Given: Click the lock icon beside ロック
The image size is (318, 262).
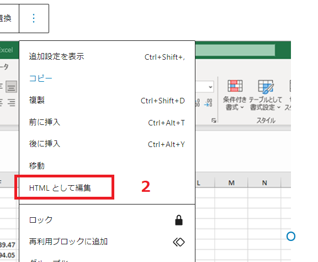Looking at the screenshot, I should pyautogui.click(x=179, y=220).
